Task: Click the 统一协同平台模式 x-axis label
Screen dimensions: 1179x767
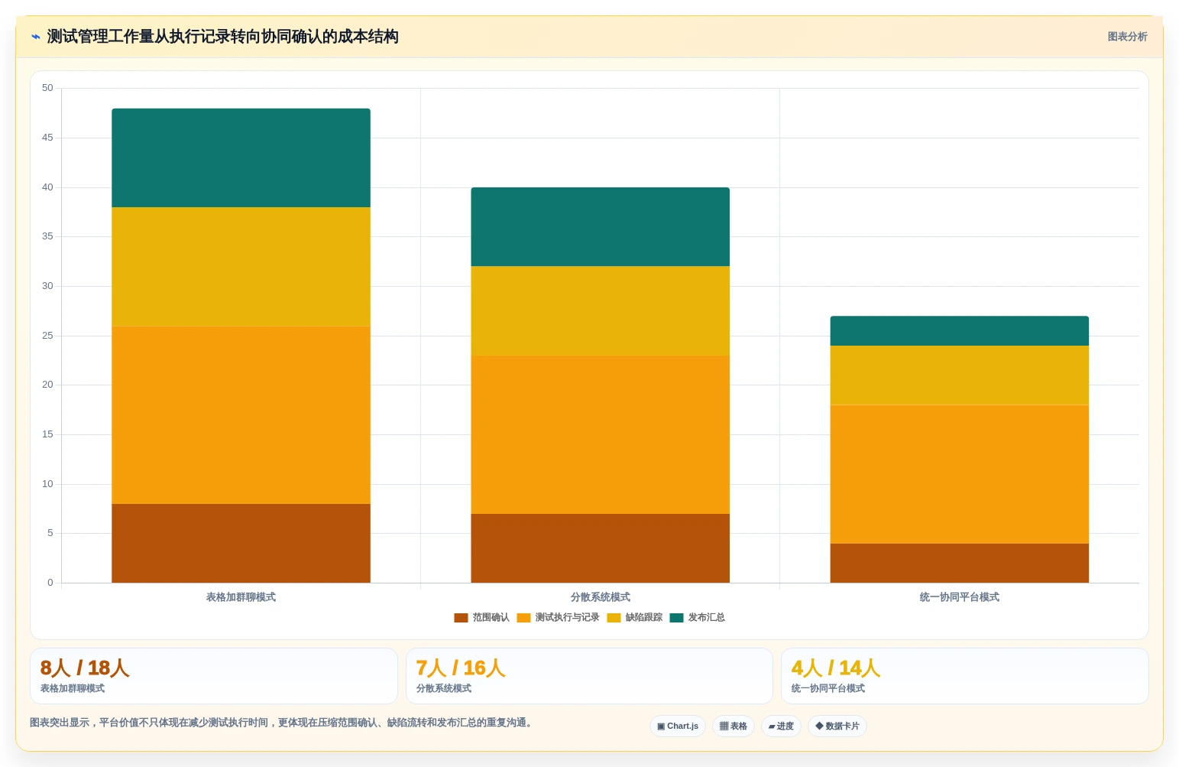Action: tap(959, 597)
